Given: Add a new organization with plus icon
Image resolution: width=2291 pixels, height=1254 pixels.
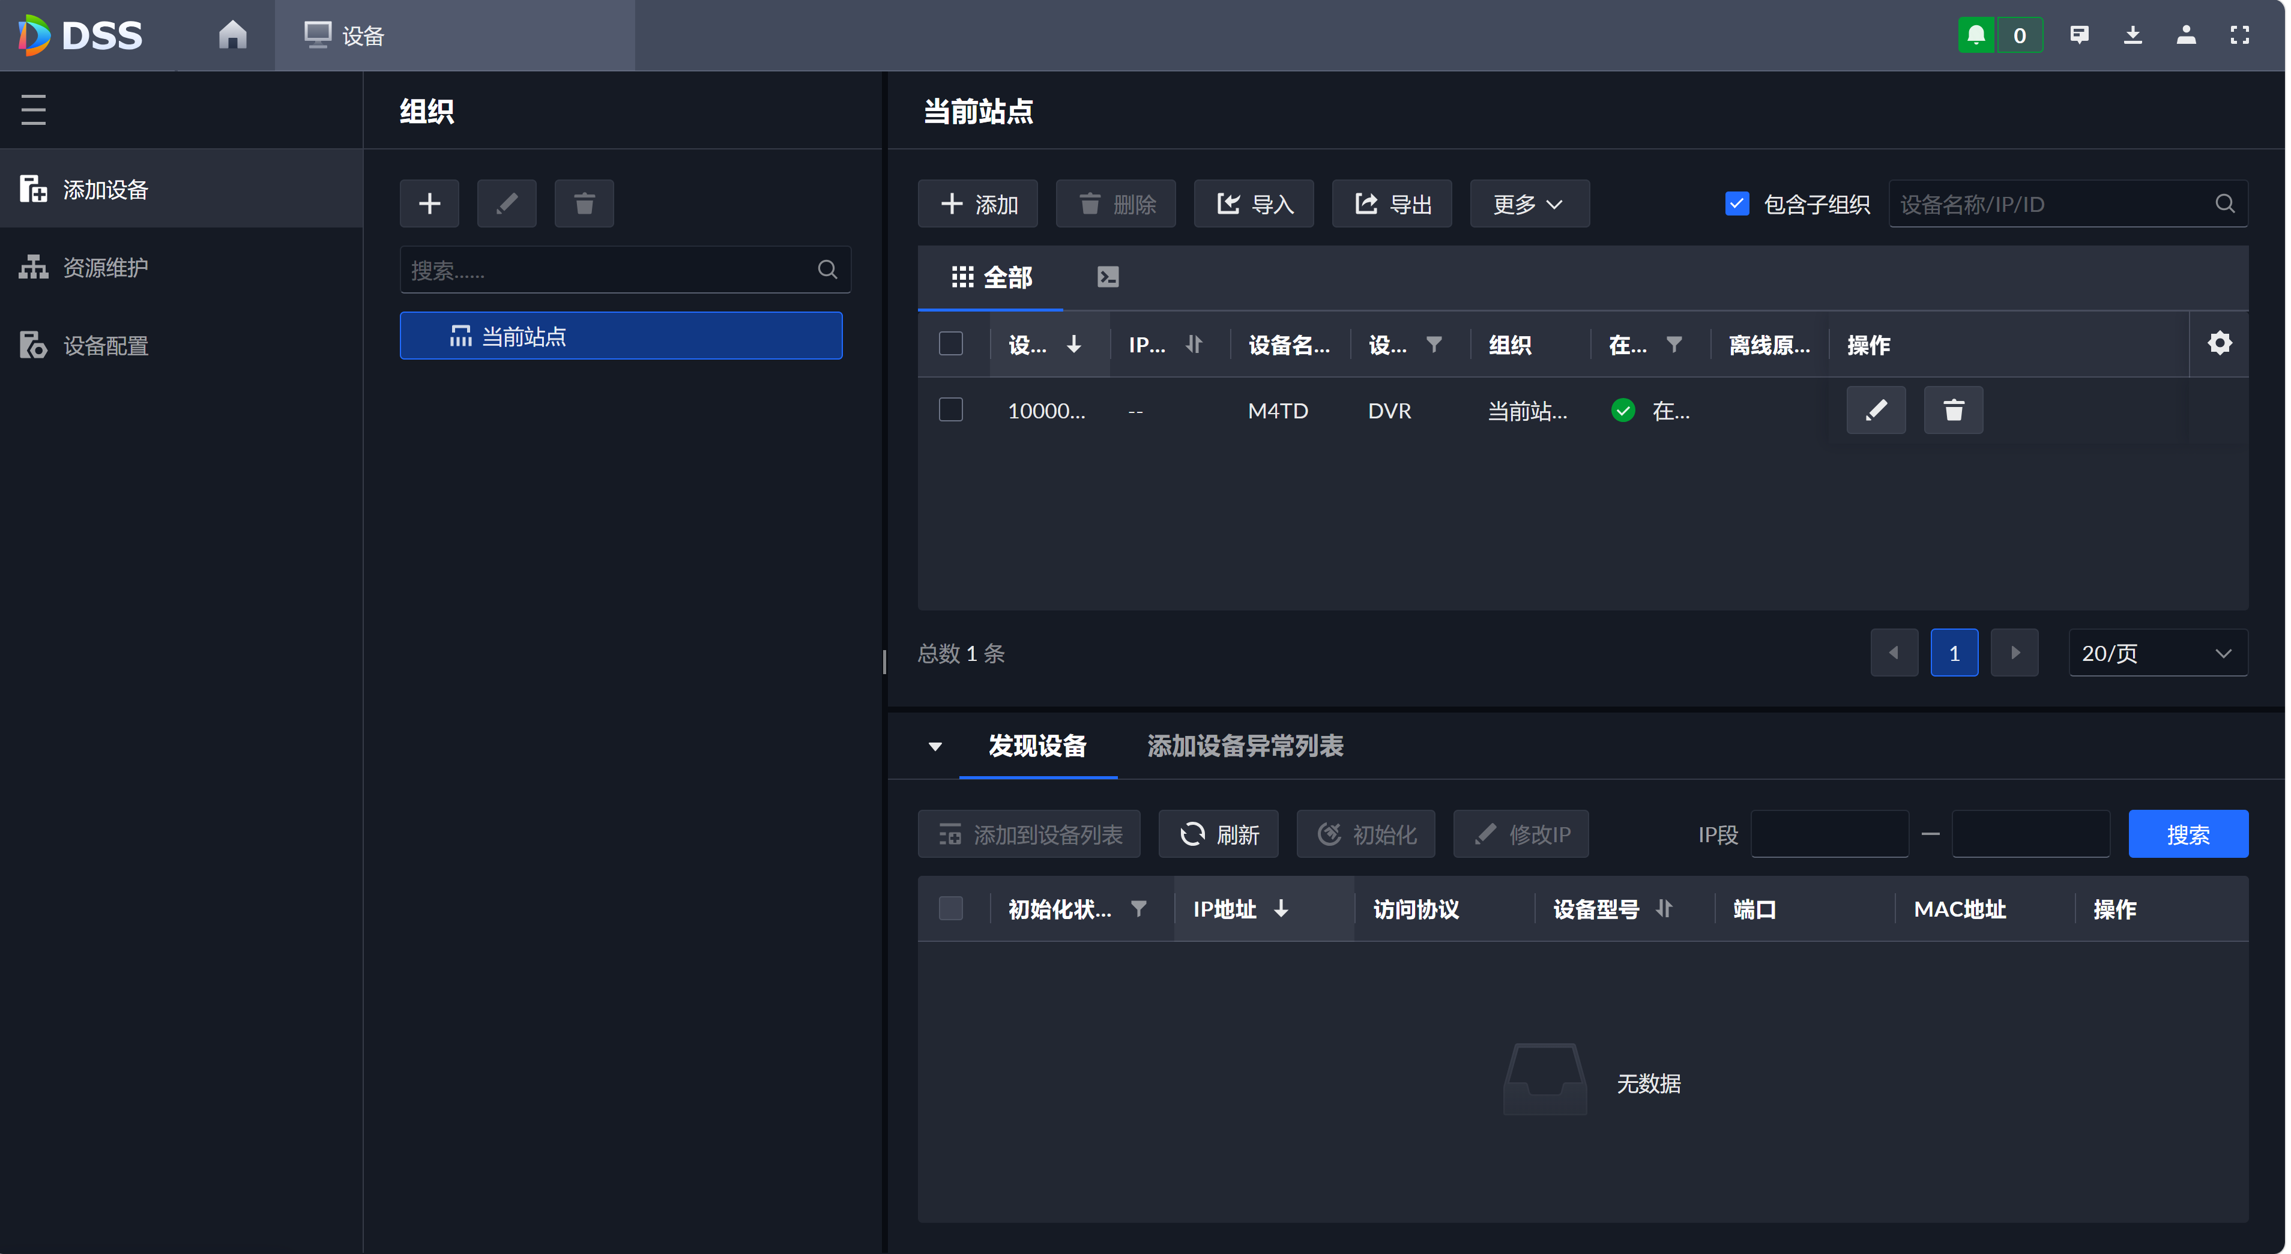Looking at the screenshot, I should click(x=430, y=203).
